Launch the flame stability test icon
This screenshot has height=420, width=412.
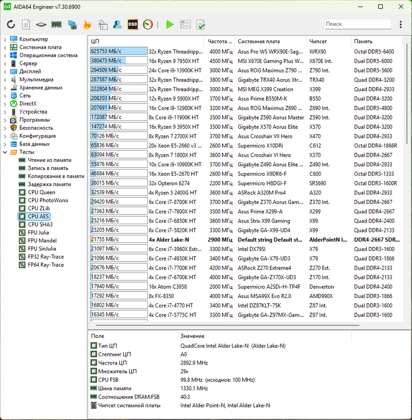[x=87, y=24]
